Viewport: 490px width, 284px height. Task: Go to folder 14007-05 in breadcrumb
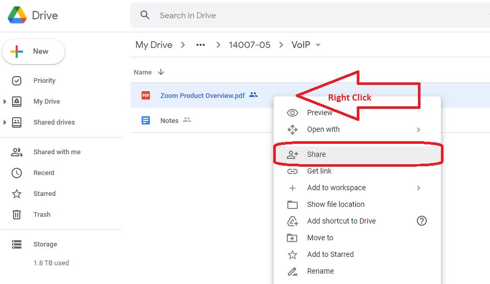click(249, 45)
